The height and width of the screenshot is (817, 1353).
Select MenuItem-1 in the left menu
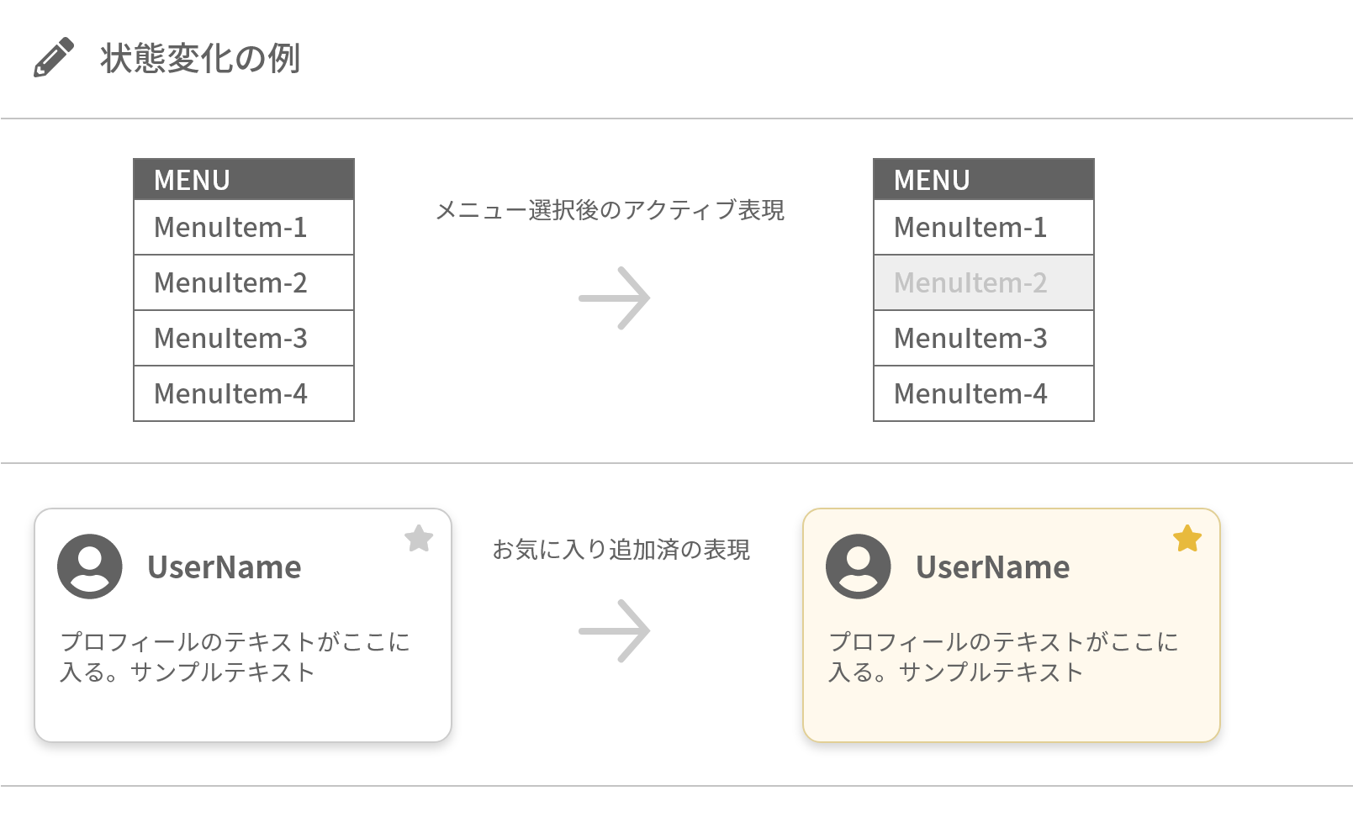(244, 227)
